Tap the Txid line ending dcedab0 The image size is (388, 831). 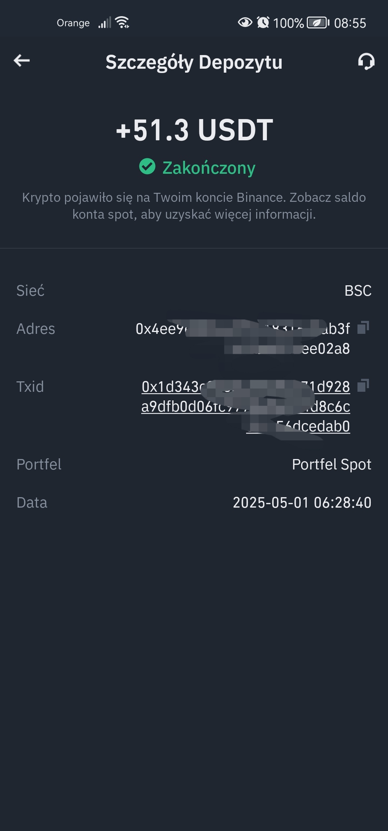[x=298, y=426]
